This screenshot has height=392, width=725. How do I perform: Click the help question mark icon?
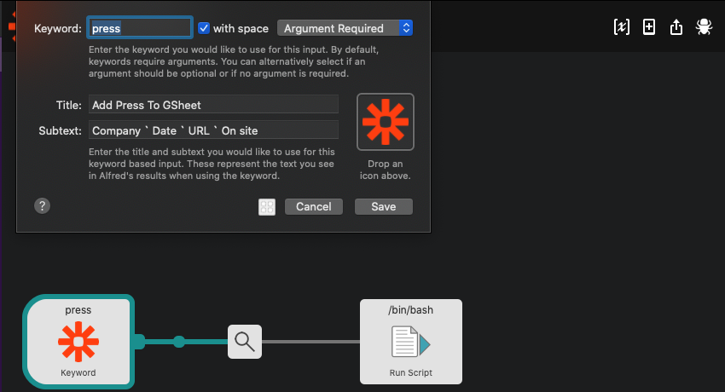(42, 205)
